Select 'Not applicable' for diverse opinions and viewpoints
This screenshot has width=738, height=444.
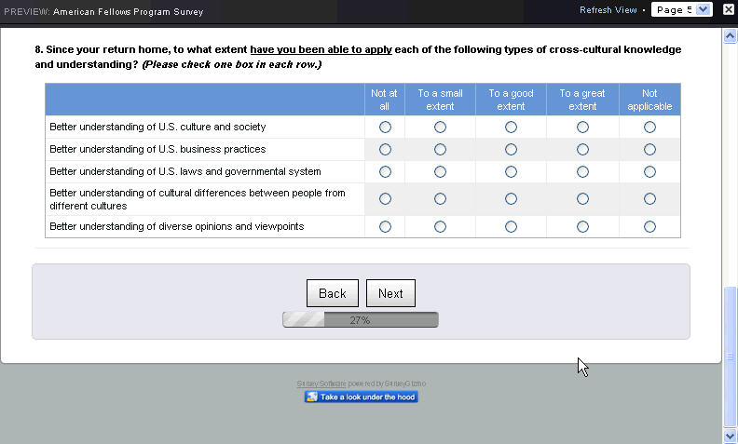point(649,226)
